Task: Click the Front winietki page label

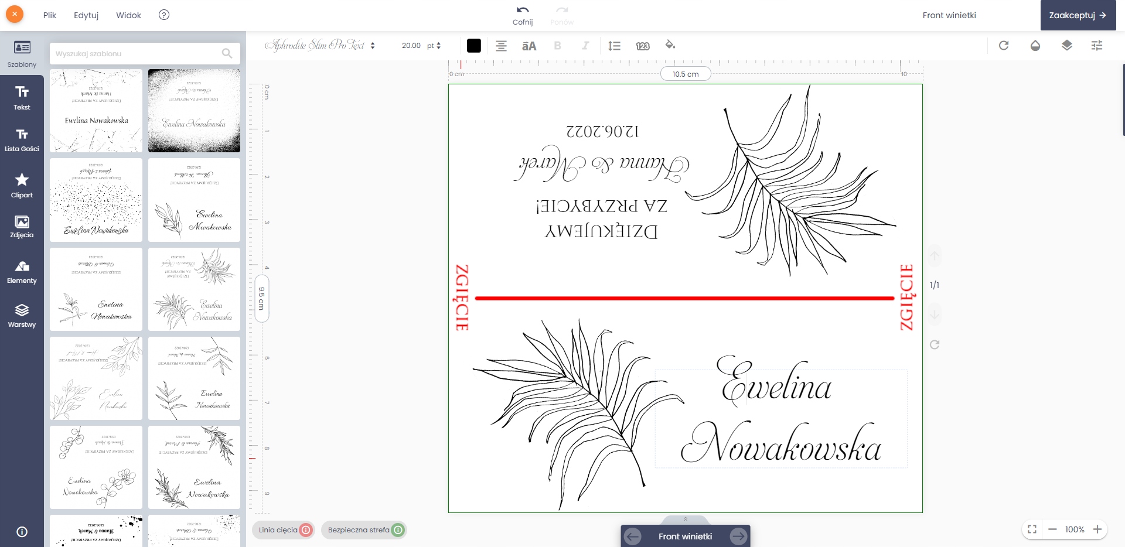Action: pyautogui.click(x=686, y=536)
